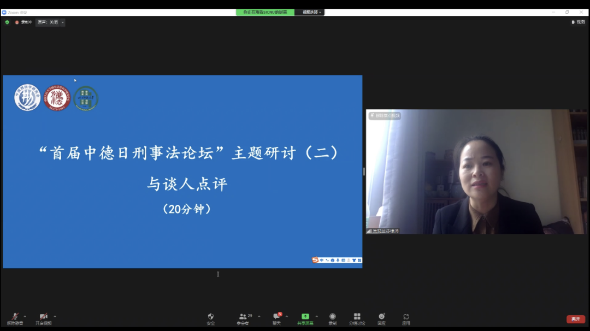Click the Record (录制) icon
590x331 pixels.
(x=332, y=317)
